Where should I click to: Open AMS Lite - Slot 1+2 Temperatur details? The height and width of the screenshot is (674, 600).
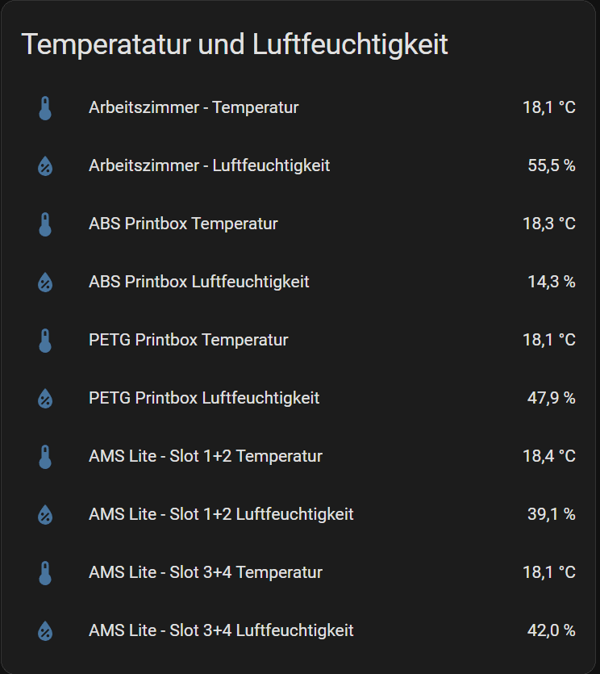pos(206,456)
